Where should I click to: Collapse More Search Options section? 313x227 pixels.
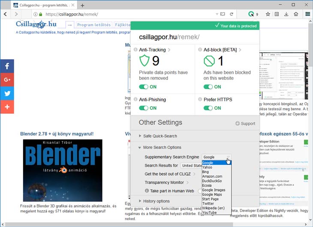pyautogui.click(x=160, y=147)
